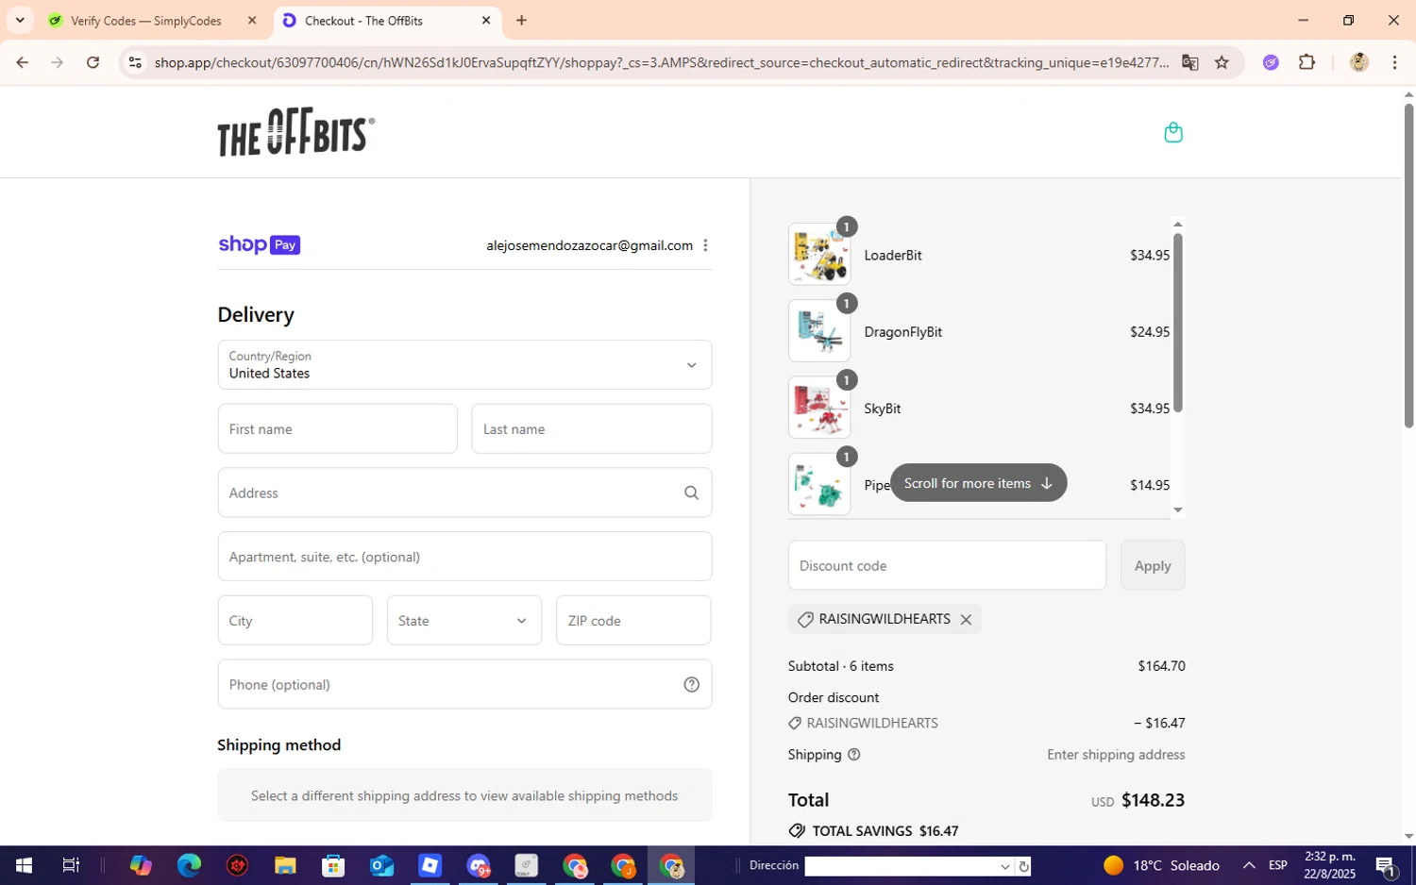Click the address search magnifier icon
The width and height of the screenshot is (1416, 885).
point(691,493)
